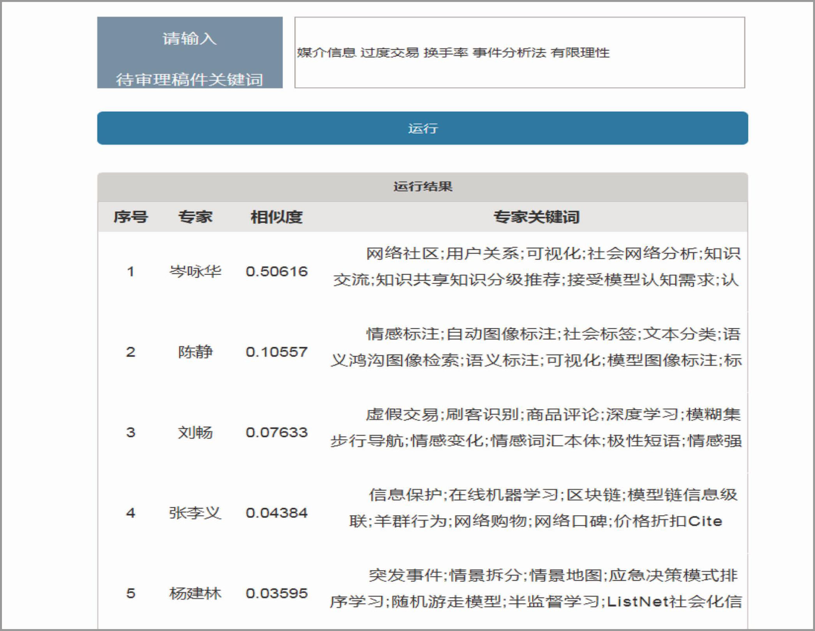Select expert name 刘畅

point(195,432)
